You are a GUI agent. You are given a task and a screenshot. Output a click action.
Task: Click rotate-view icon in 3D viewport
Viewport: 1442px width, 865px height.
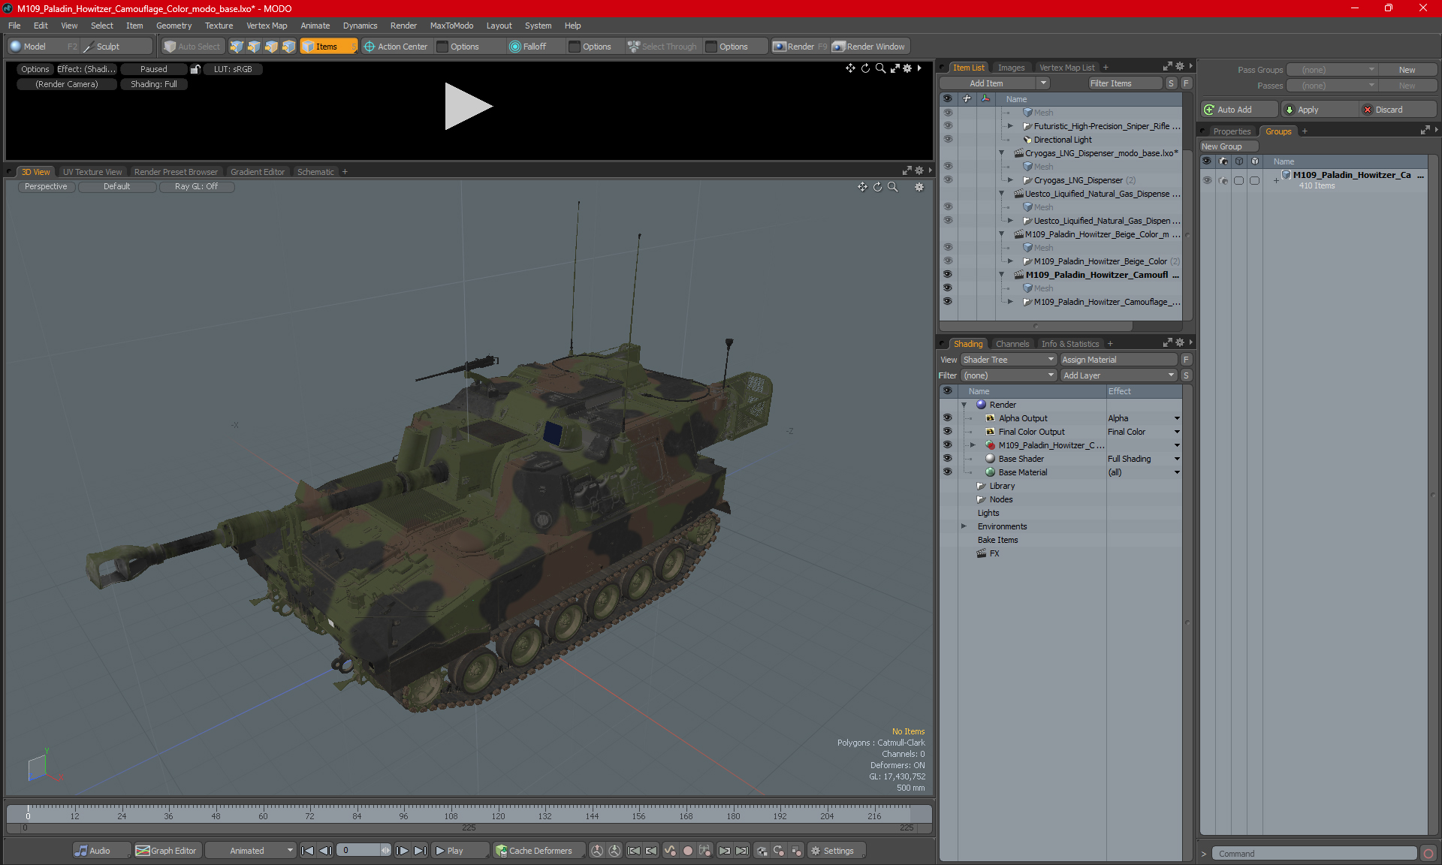[877, 187]
